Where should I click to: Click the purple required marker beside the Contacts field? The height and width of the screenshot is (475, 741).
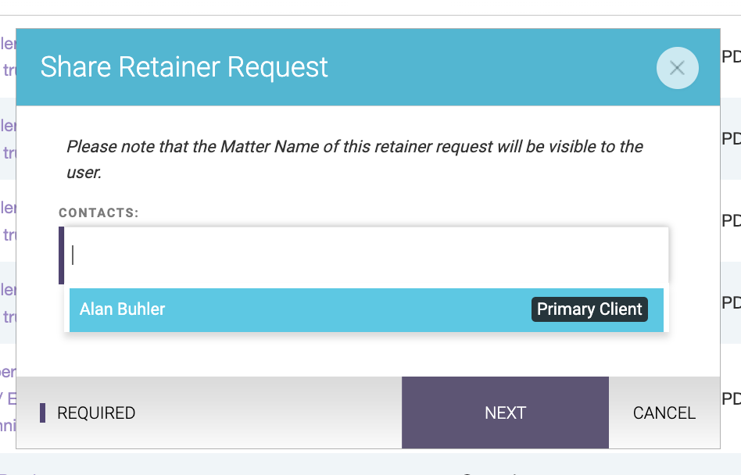click(62, 255)
